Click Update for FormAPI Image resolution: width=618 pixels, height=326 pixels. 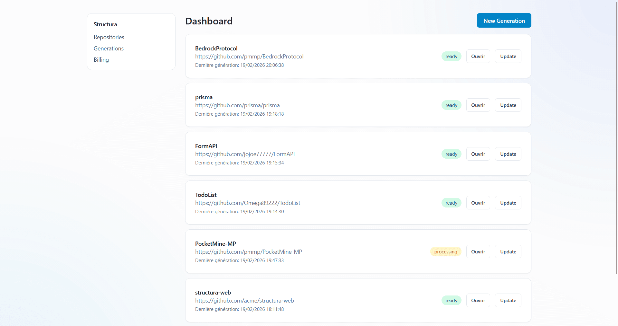point(508,154)
